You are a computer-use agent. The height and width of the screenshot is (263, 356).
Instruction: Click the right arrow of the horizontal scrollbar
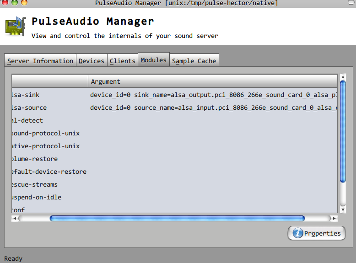334,218
